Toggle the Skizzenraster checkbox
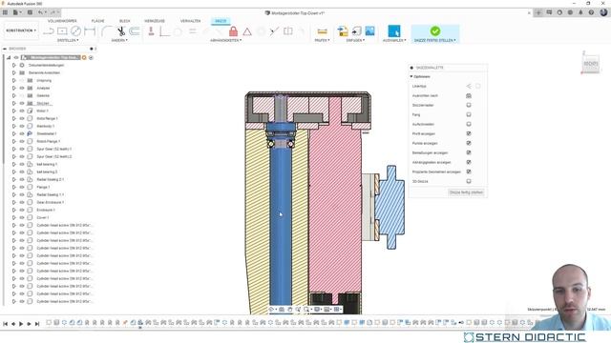Screen dimensions: 611x343 click(469, 105)
